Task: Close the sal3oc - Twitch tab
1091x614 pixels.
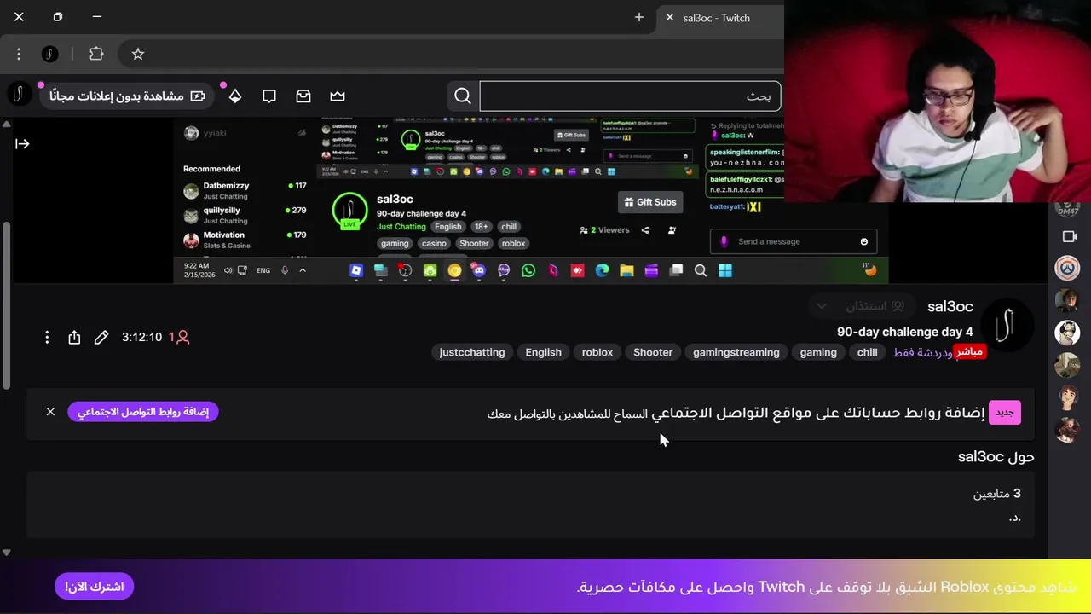Action: (670, 17)
